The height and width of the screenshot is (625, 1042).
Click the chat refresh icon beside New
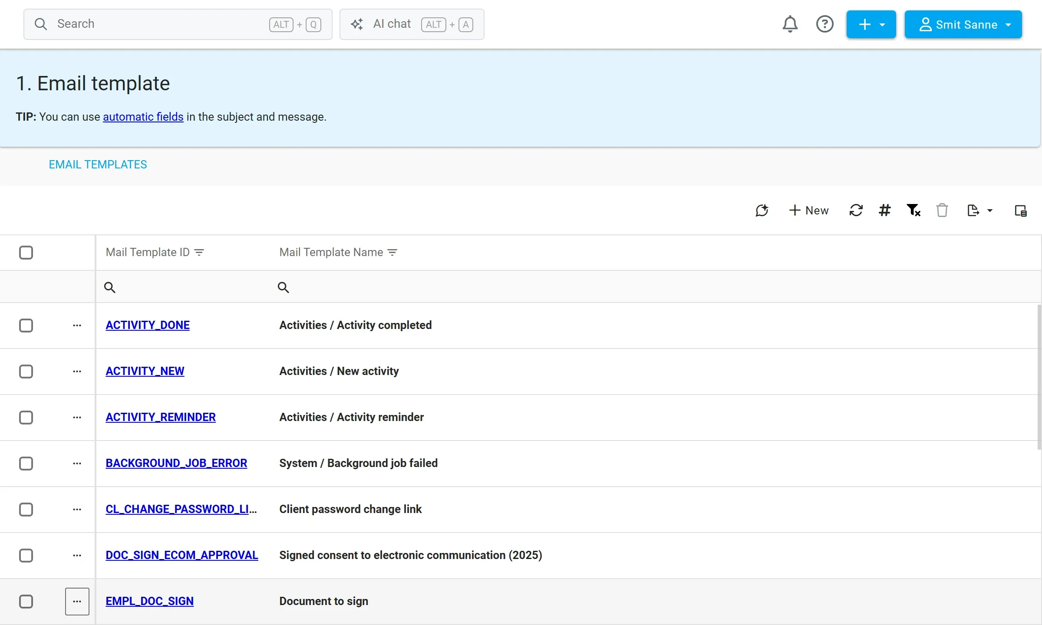point(762,211)
